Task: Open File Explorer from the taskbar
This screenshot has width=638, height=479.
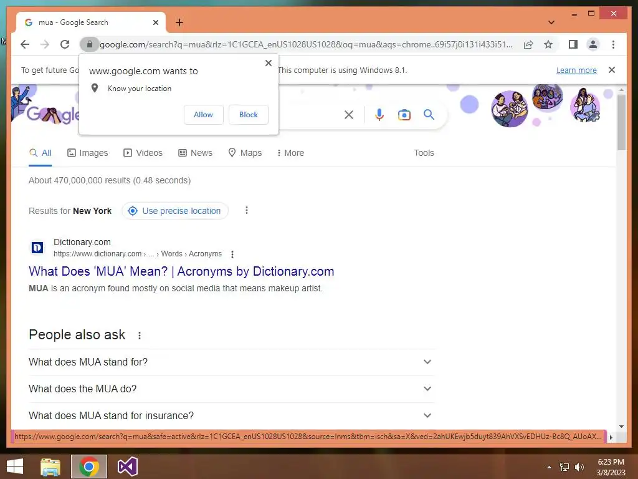Action: pos(50,467)
